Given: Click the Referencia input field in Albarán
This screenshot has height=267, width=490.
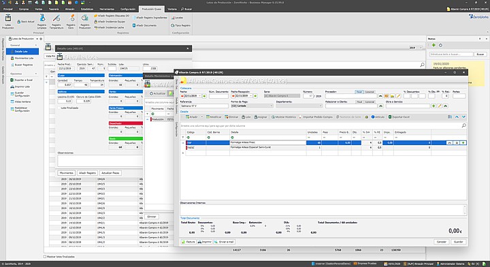Looking at the screenshot, I should 204,106.
